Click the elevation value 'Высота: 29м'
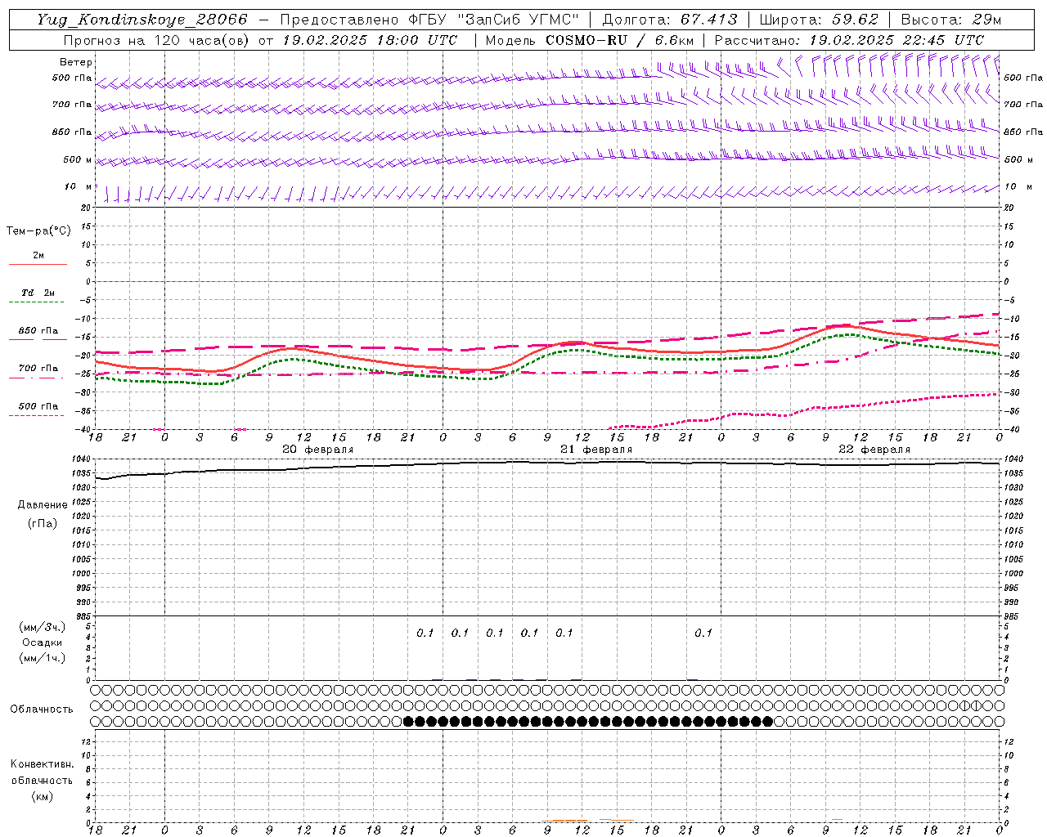The image size is (1047, 837). (x=951, y=20)
